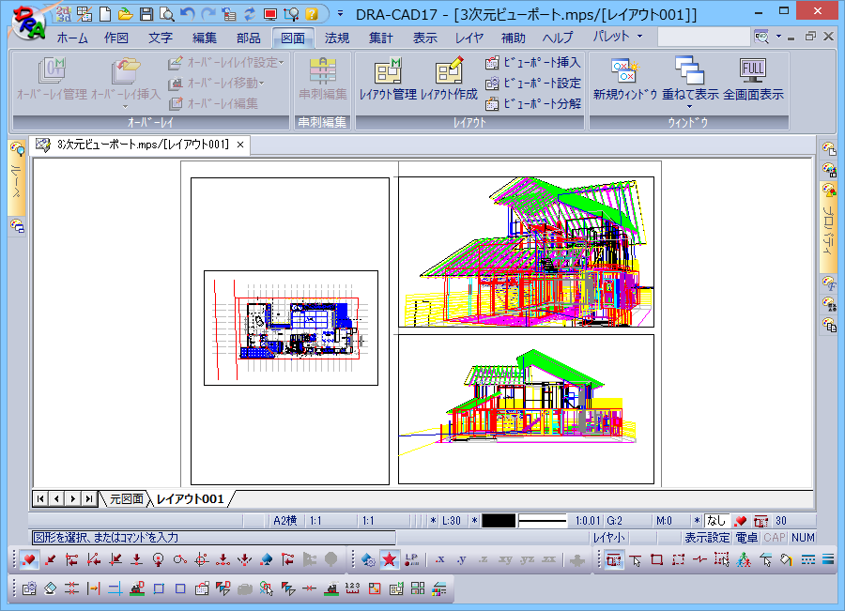Click the 3D perspective house viewport thumbnail

point(526,252)
